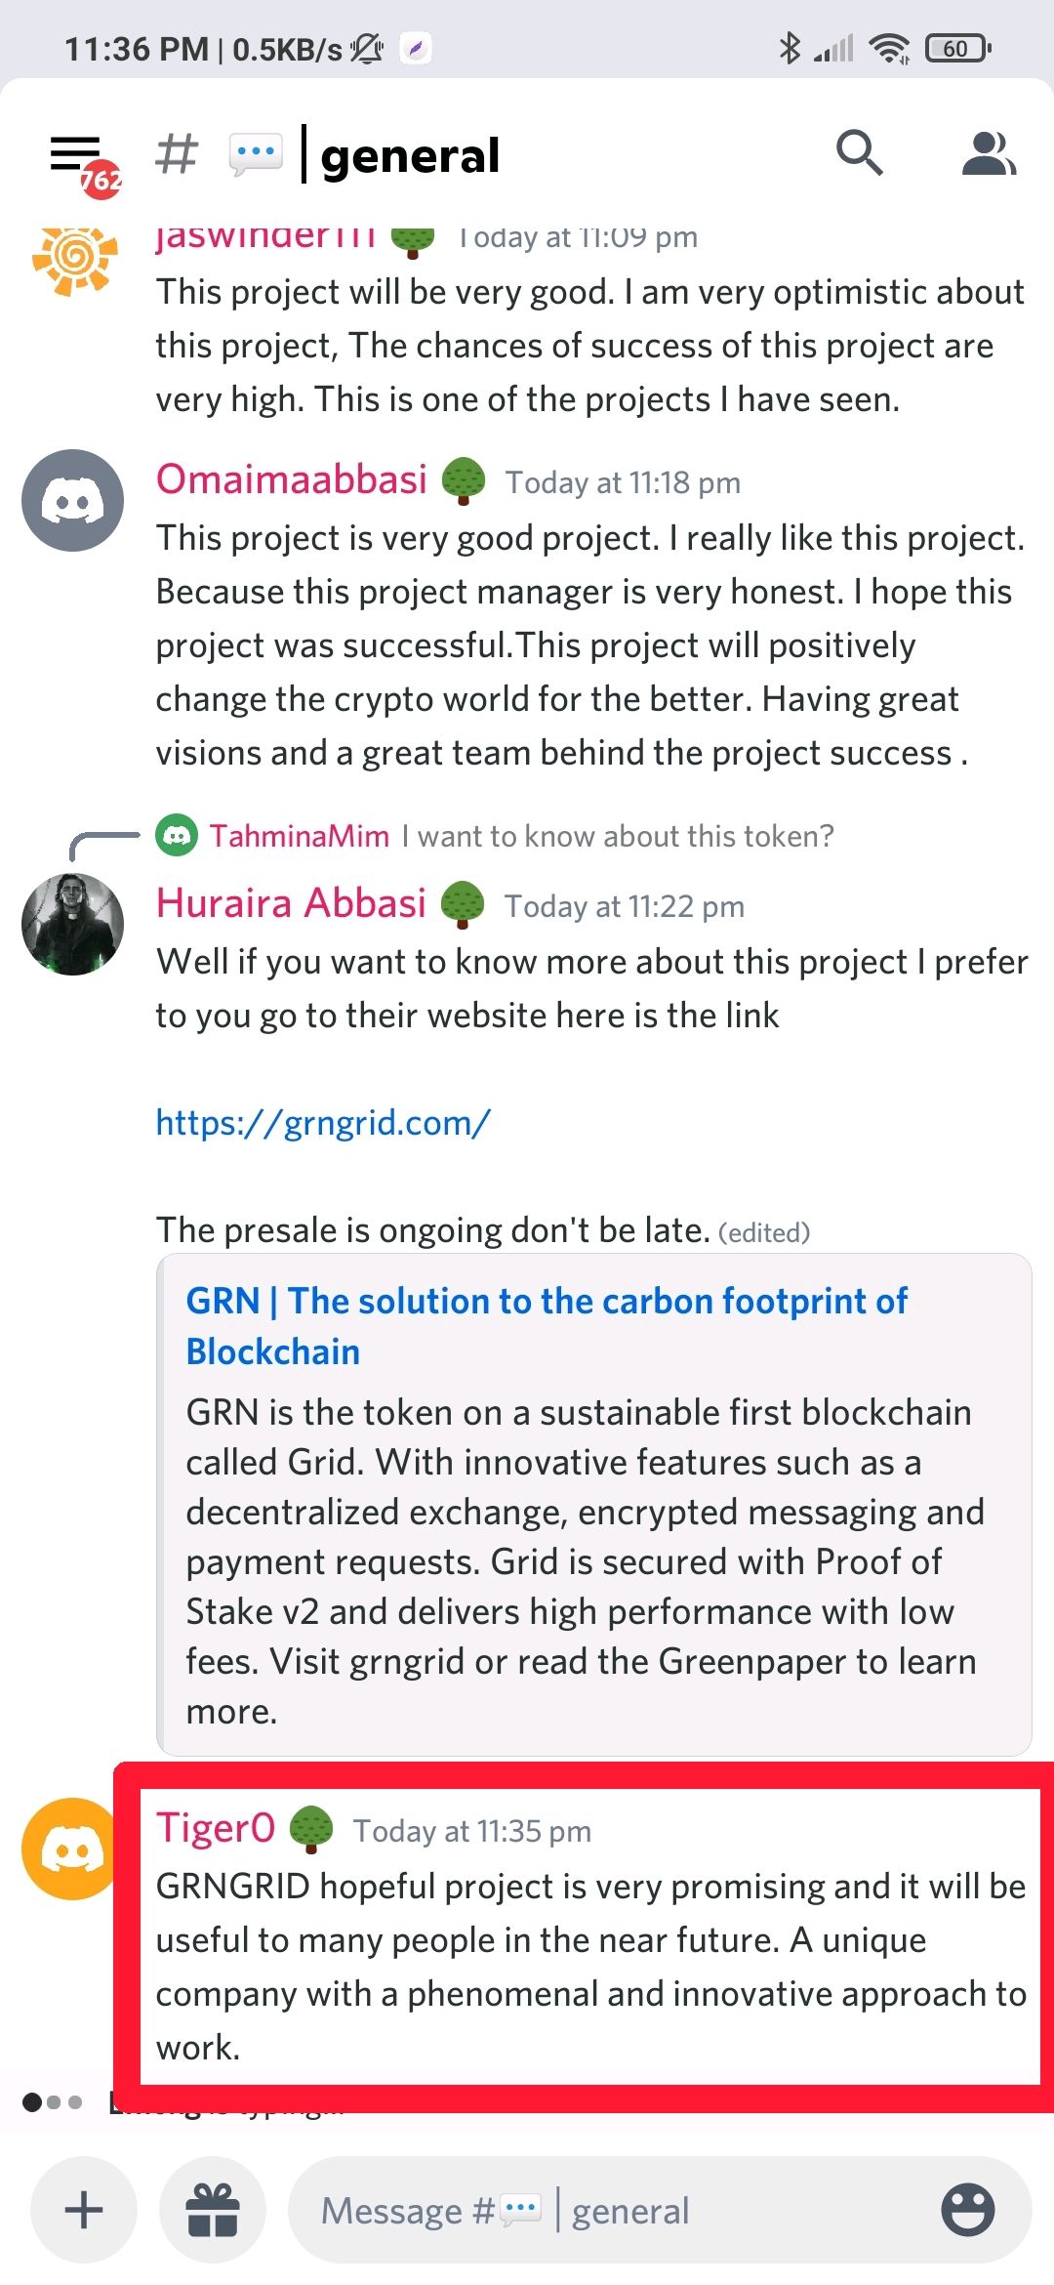This screenshot has width=1054, height=2285.
Task: Open the gift icon next to message box
Action: click(x=213, y=2210)
